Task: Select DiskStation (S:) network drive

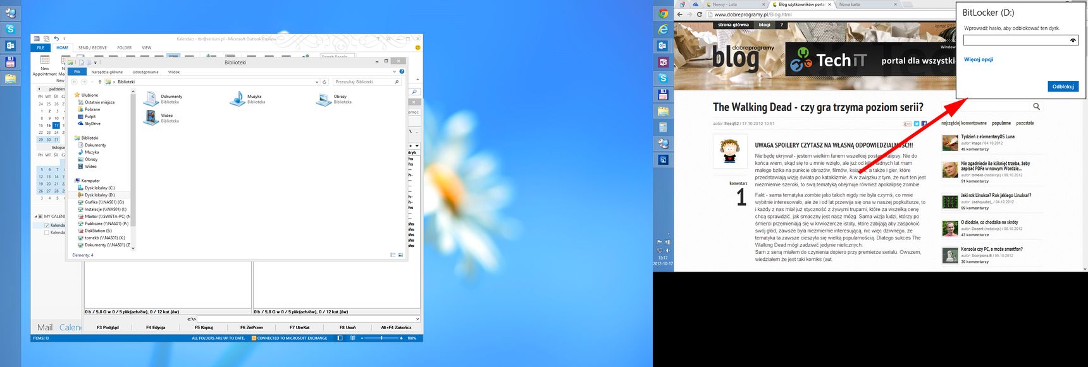Action: (98, 231)
